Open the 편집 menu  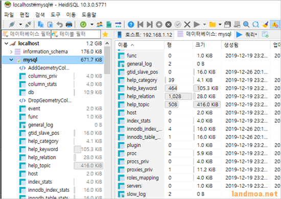25,15
